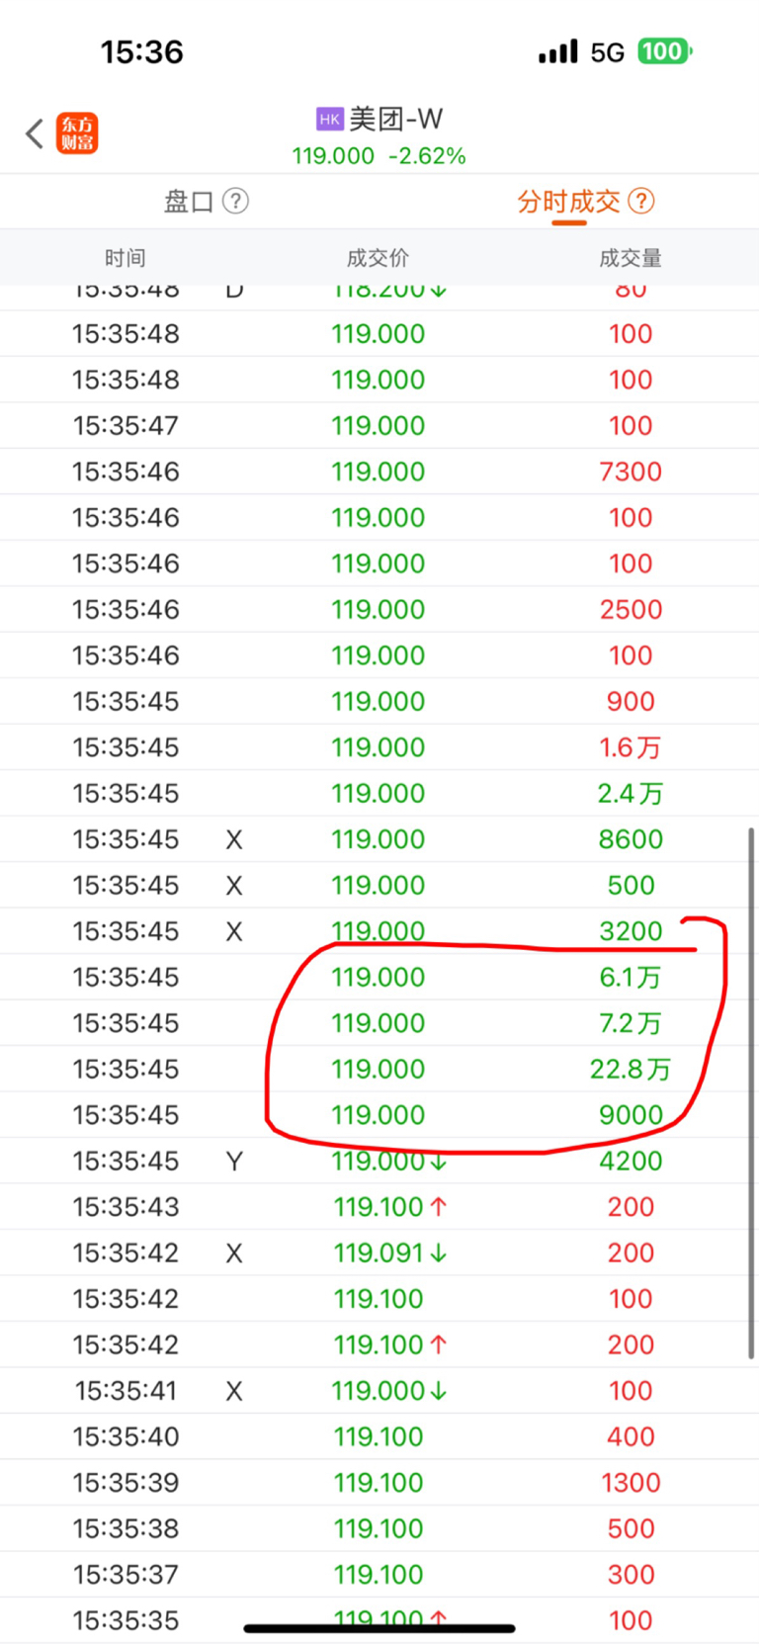759x1647 pixels.
Task: Tap the 15:35:37 trade with volume 300
Action: point(379,1575)
